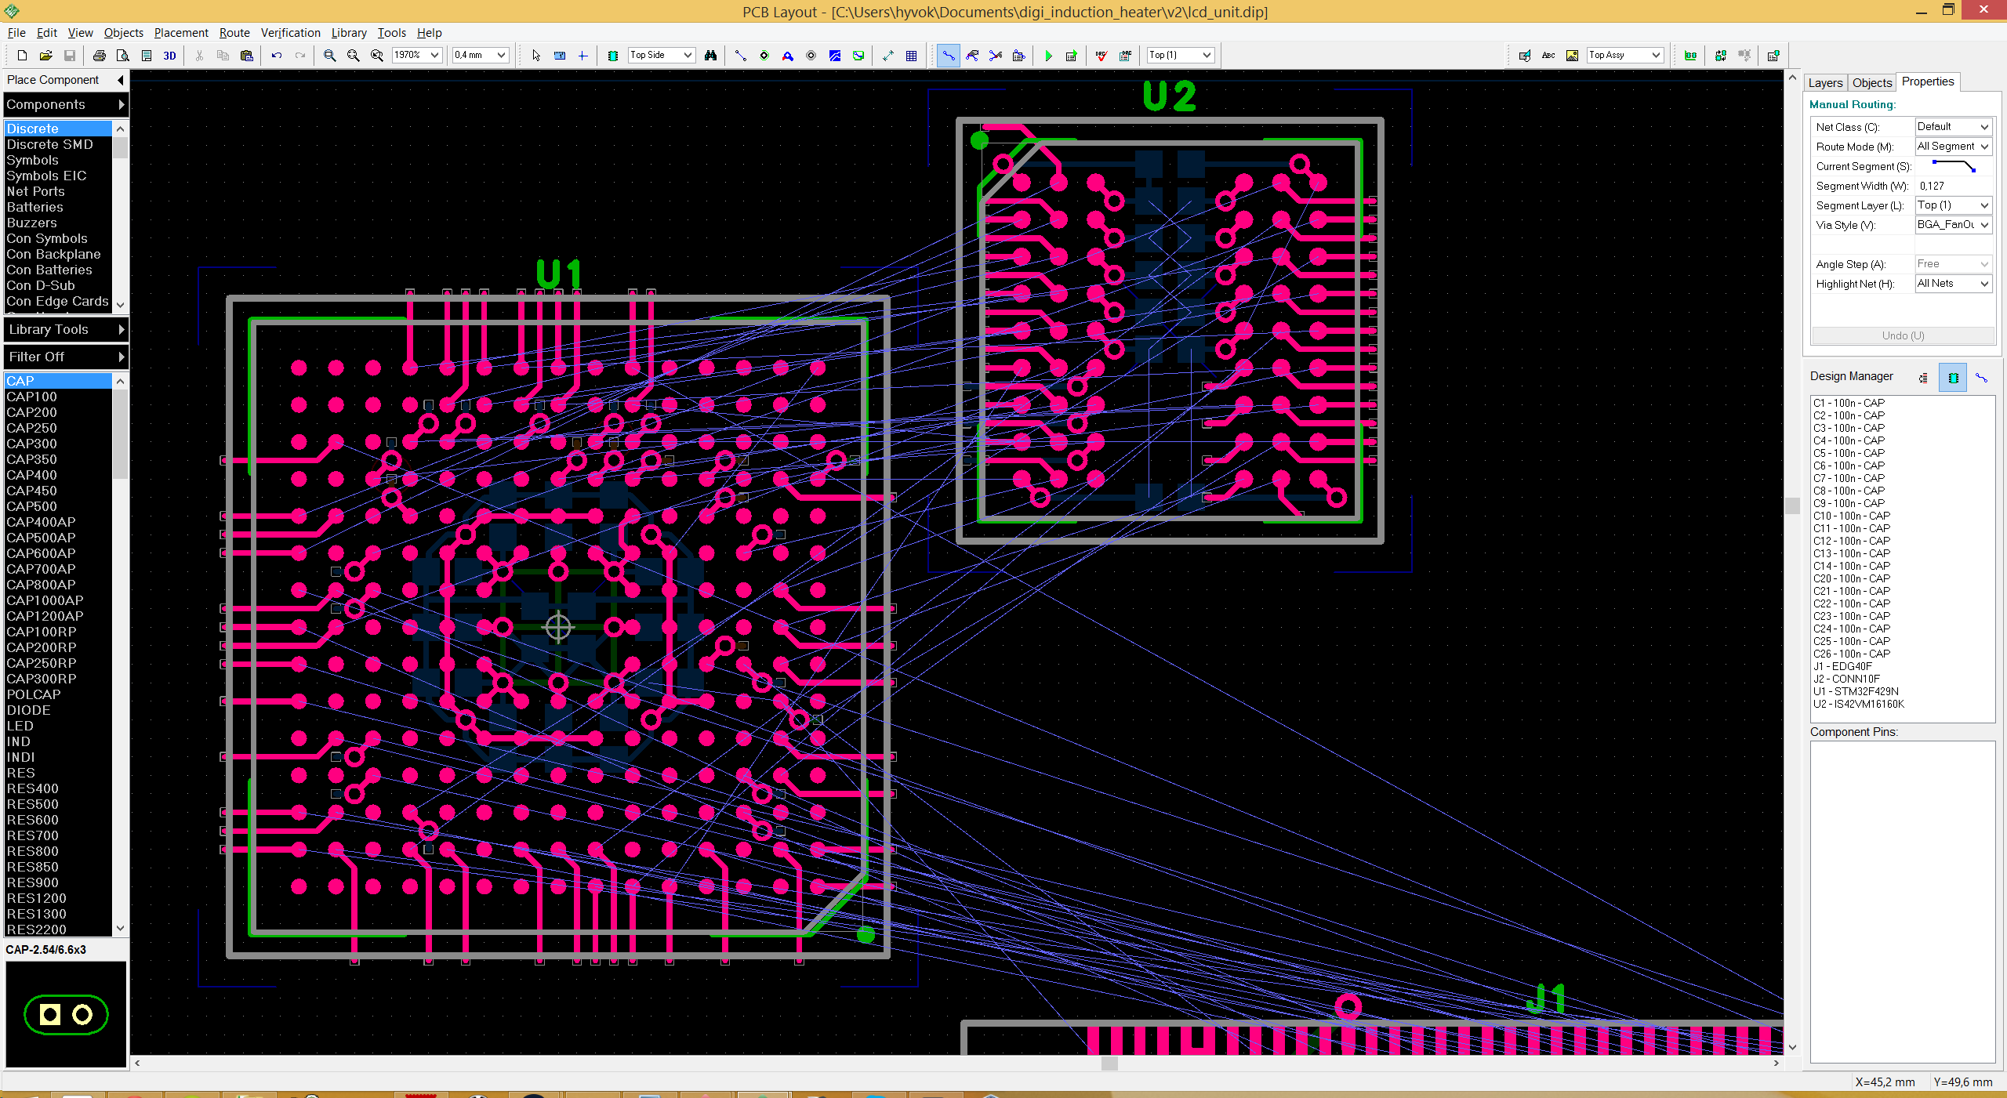The height and width of the screenshot is (1098, 2007).
Task: Open the Net Class Default dropdown
Action: coord(1953,127)
